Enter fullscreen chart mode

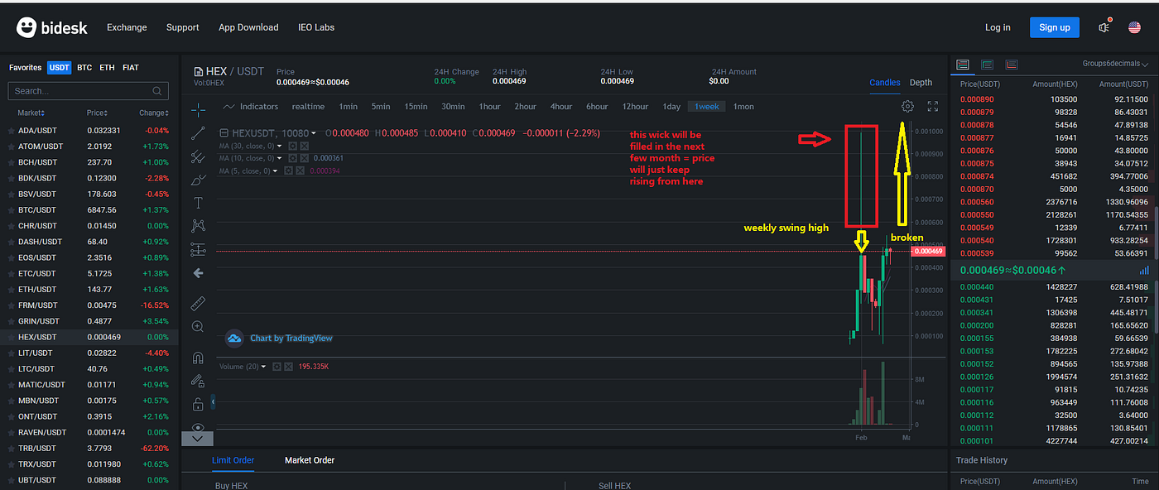(x=933, y=107)
